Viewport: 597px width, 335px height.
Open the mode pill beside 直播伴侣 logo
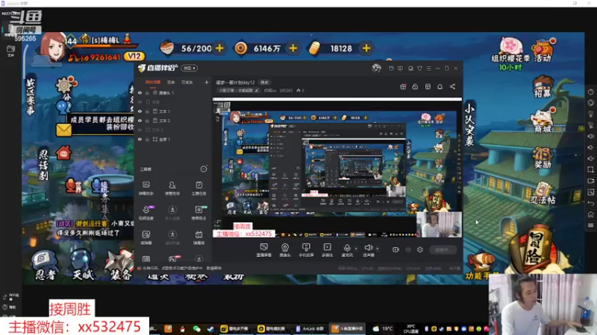(190, 68)
